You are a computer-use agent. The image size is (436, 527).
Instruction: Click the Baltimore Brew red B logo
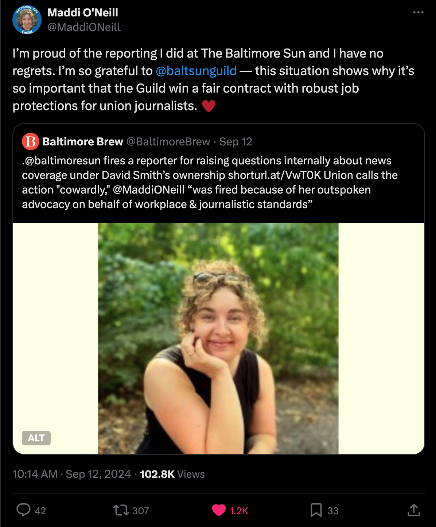coord(31,141)
